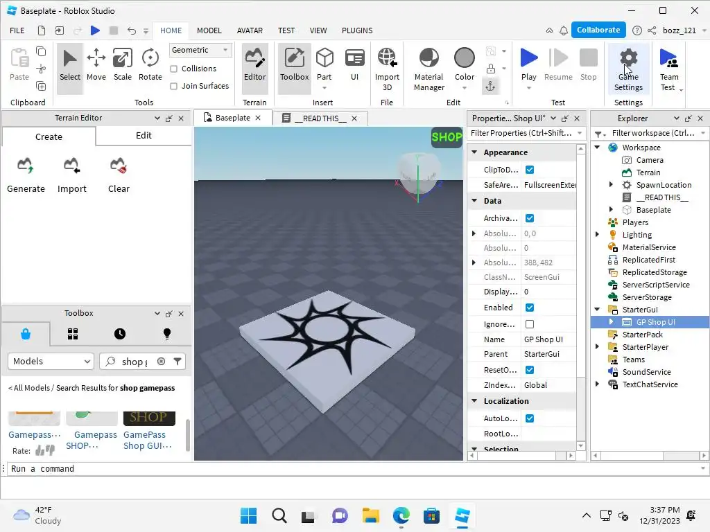Toggle Ignore... property checkbox
The height and width of the screenshot is (532, 710).
tap(529, 324)
